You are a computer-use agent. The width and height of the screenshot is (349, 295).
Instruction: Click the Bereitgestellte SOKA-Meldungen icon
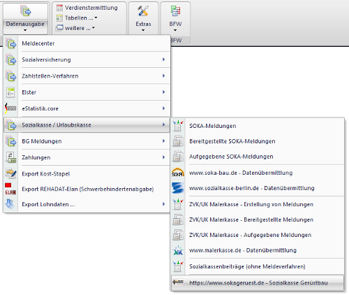(178, 141)
